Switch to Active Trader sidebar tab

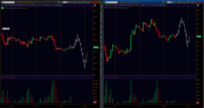point(101,29)
